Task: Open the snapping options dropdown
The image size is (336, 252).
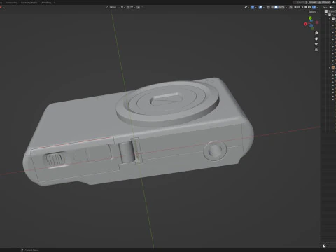Action: [132, 7]
